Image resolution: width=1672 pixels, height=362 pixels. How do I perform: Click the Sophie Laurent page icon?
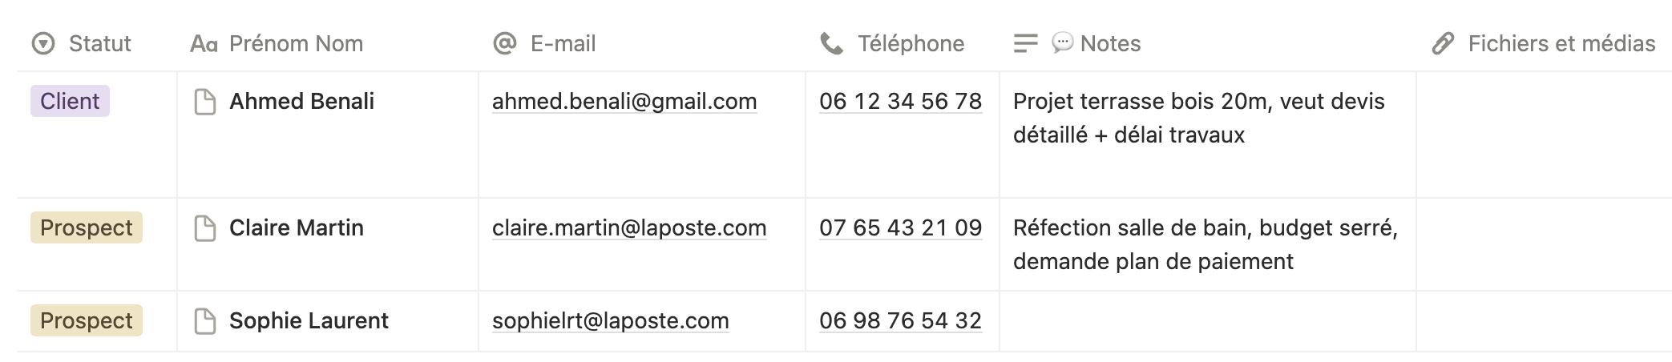(205, 321)
